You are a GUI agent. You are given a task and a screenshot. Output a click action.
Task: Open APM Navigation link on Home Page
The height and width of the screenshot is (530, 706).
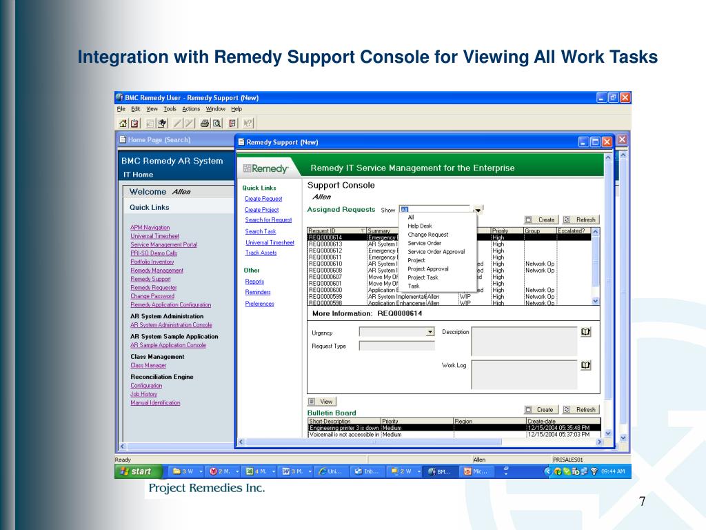[x=150, y=228]
